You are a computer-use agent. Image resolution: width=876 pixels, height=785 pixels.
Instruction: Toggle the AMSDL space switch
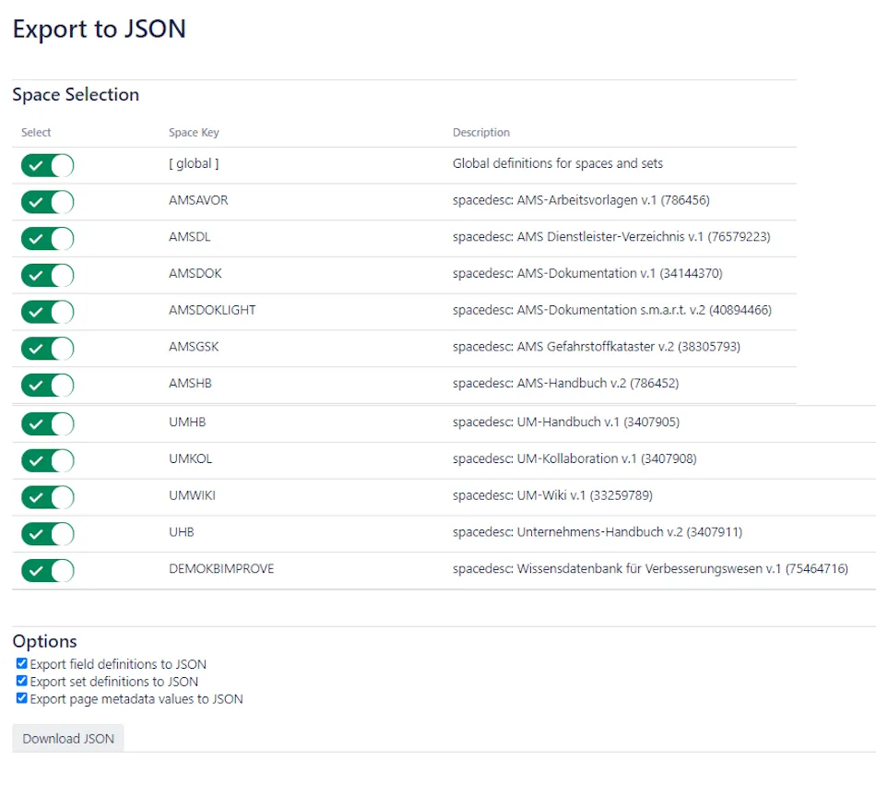(47, 239)
